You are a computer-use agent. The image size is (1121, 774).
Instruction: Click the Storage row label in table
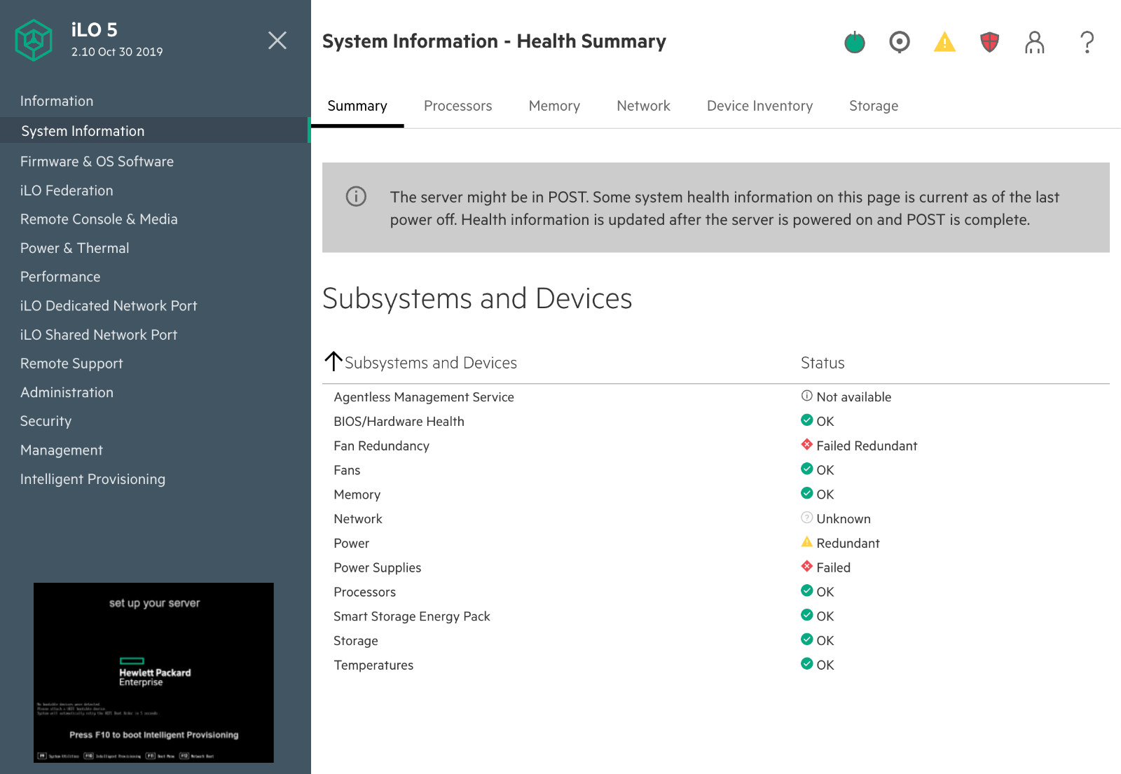click(x=355, y=641)
